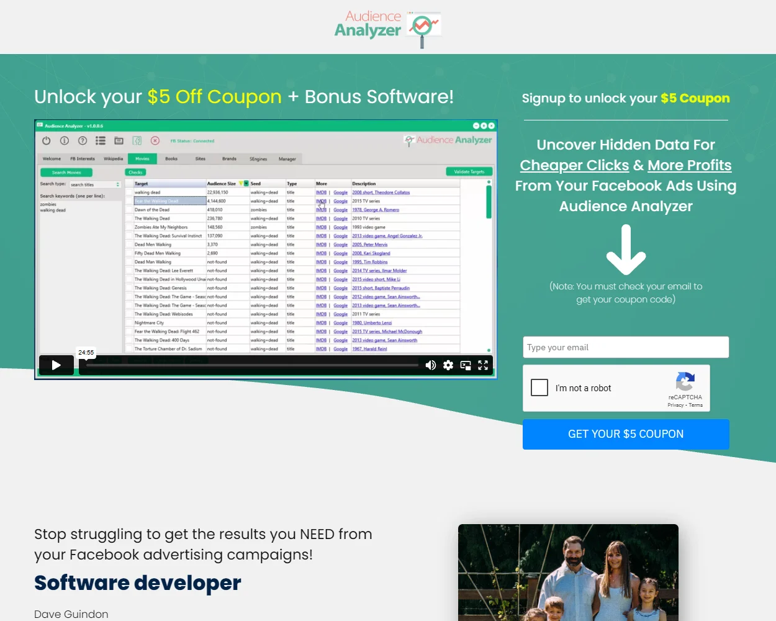This screenshot has width=776, height=621.
Task: Tick the checkbox for Dawn of the Dead row
Action: point(130,210)
